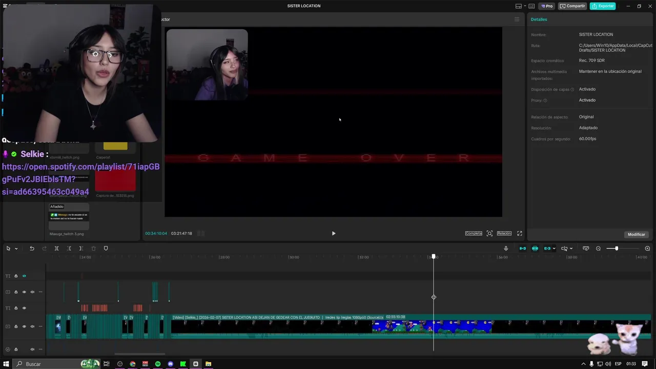Redo the undone edit
The image size is (656, 369).
click(x=44, y=249)
